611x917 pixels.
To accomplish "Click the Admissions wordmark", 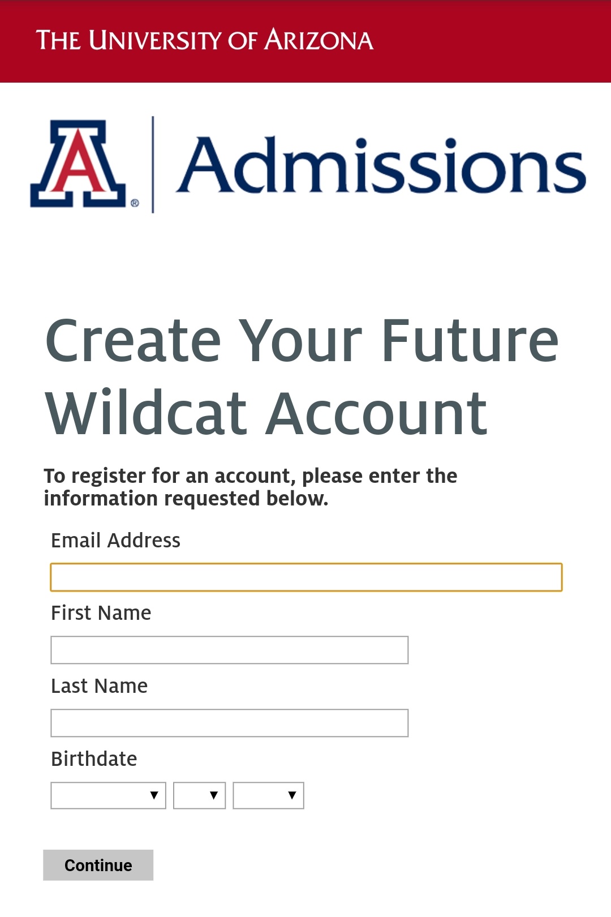I will tap(381, 165).
